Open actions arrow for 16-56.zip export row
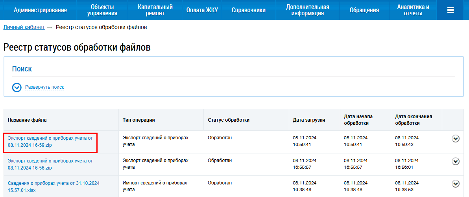 (456, 161)
